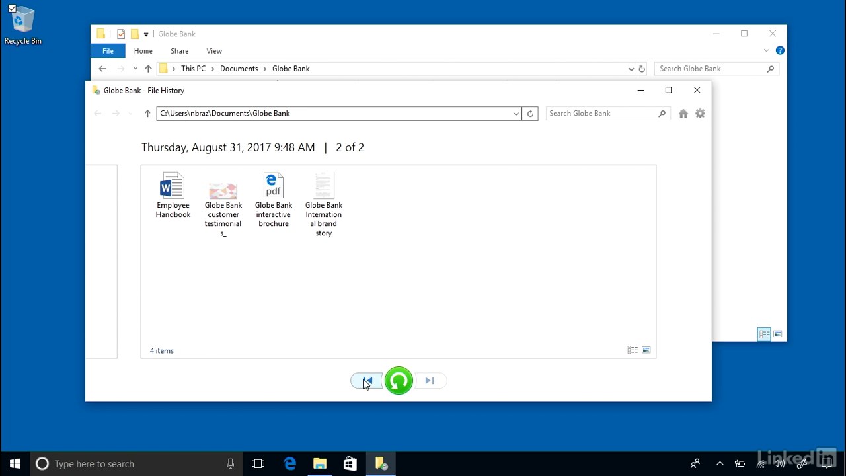The image size is (846, 476).
Task: Expand the Explorer address bar history dropdown
Action: tap(631, 69)
